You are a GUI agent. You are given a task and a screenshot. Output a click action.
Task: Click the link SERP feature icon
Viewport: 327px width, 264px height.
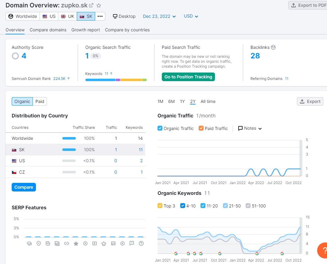coord(66,243)
